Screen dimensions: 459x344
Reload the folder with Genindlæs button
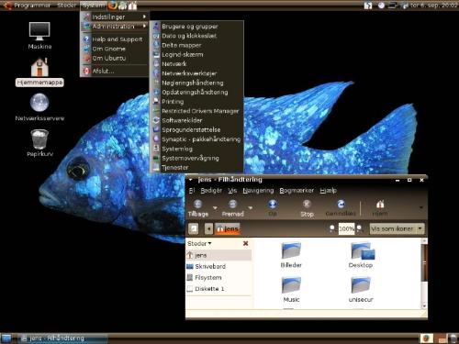pos(341,208)
